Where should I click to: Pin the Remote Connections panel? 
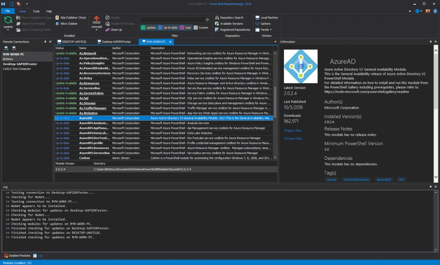45,42
